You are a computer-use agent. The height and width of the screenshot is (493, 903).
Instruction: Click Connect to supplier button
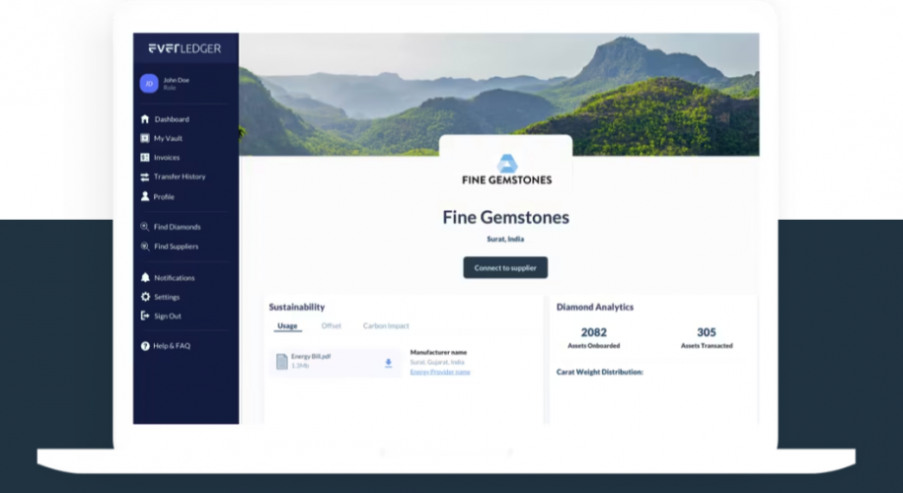(x=505, y=267)
